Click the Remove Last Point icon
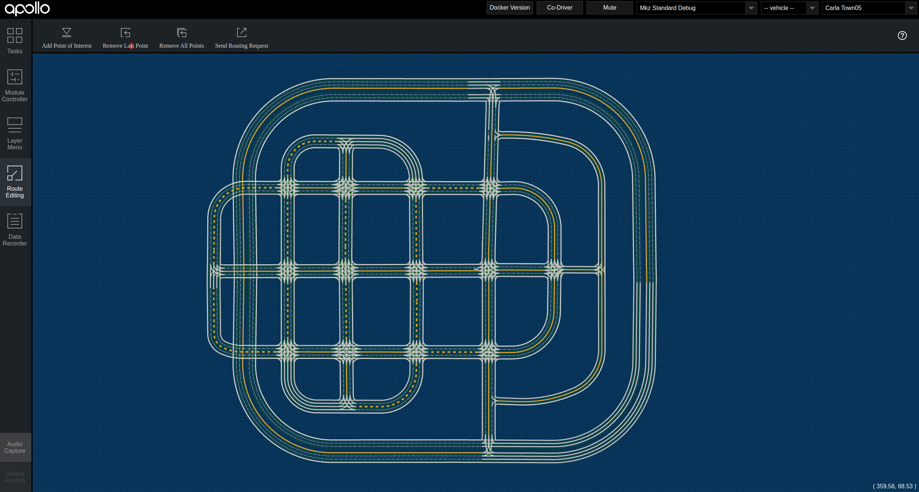919x492 pixels. click(125, 33)
